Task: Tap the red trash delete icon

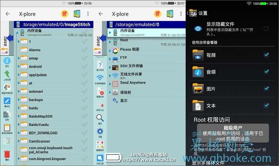Action: 7,154
